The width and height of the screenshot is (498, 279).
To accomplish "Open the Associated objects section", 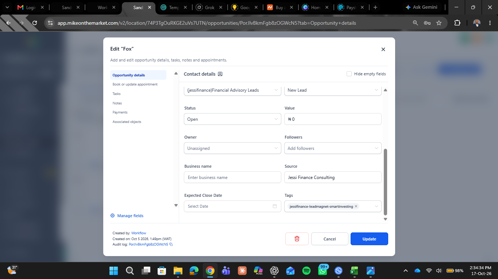I will pos(127,122).
